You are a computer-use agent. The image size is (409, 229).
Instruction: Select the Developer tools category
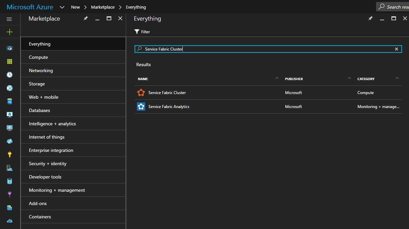click(x=73, y=177)
